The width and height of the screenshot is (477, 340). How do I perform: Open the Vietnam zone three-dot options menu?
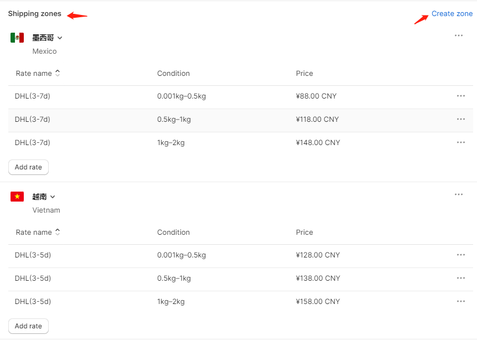pos(458,194)
